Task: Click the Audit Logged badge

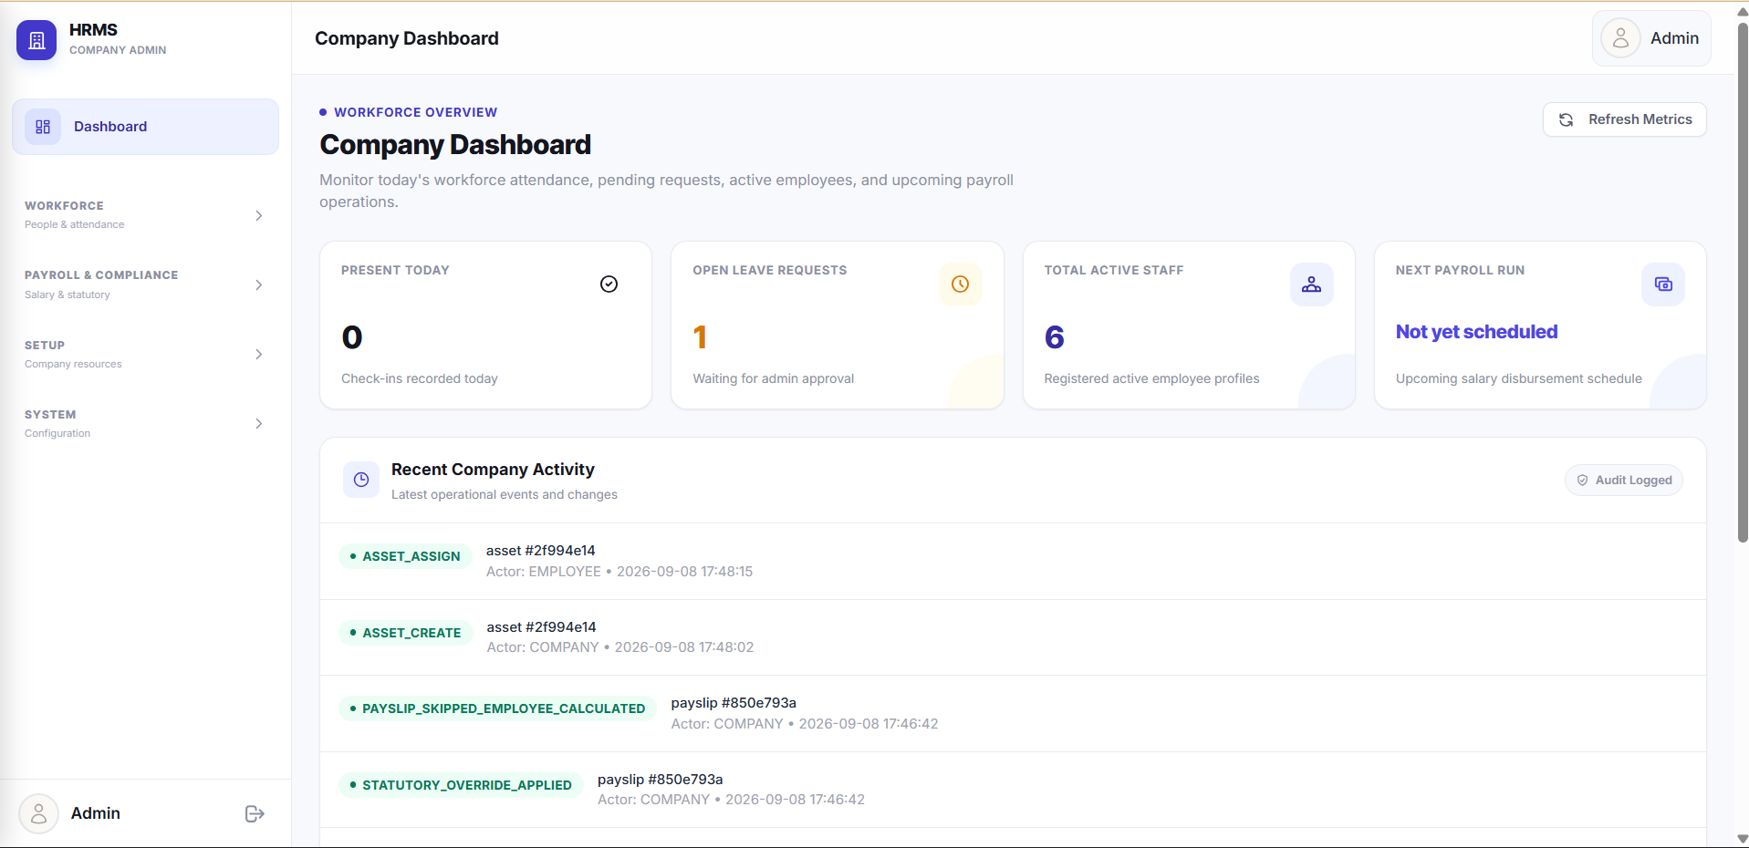Action: tap(1624, 481)
